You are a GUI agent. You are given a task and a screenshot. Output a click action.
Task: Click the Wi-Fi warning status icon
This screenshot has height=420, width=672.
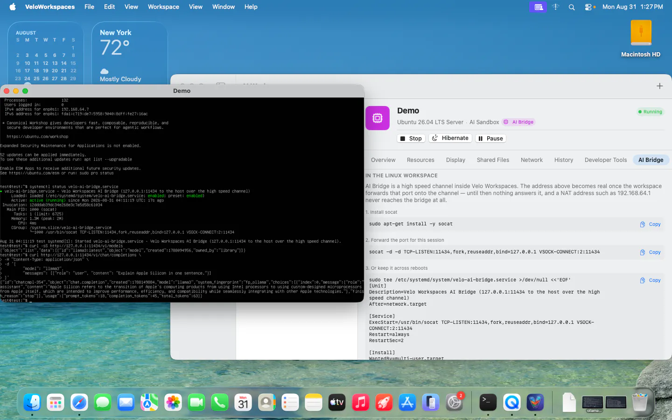(x=555, y=7)
